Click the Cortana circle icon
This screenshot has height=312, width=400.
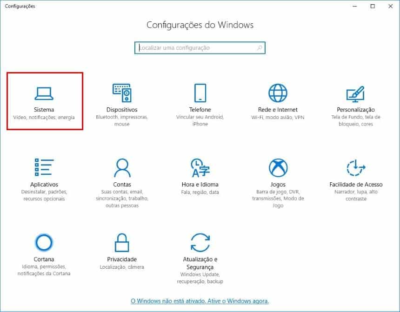tap(44, 242)
